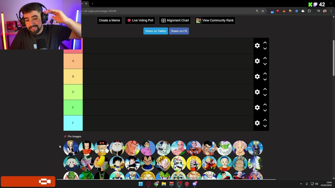This screenshot has height=188, width=335.
Task: Open the browser zoom magnifier icon
Action: point(257,11)
